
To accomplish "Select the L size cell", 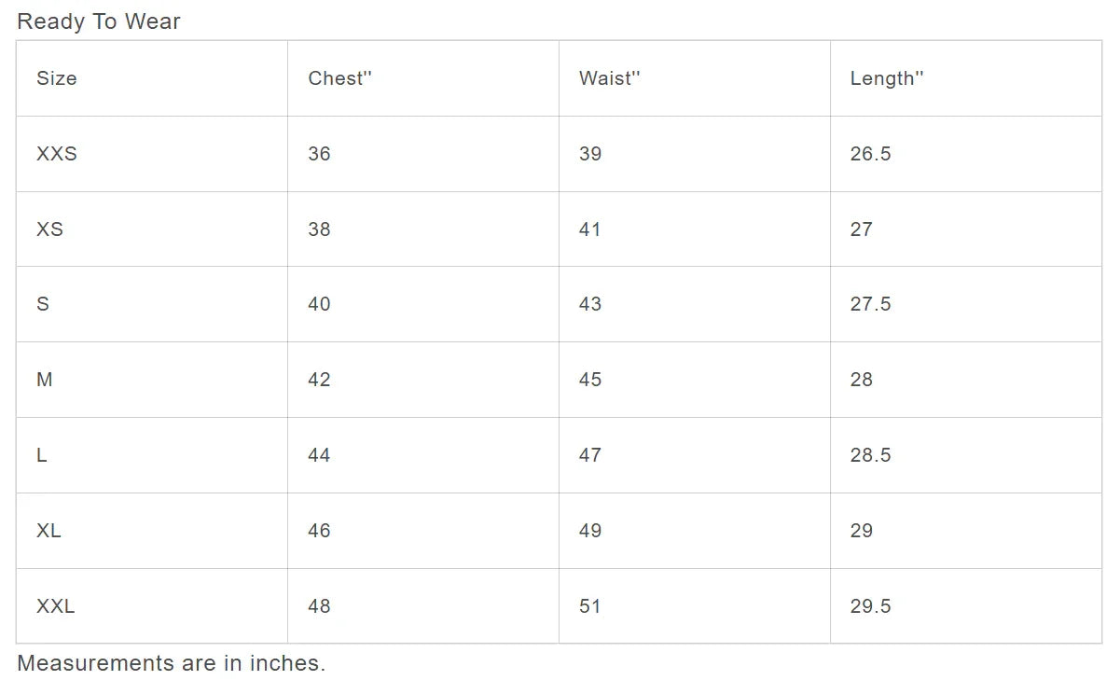I will coord(42,455).
